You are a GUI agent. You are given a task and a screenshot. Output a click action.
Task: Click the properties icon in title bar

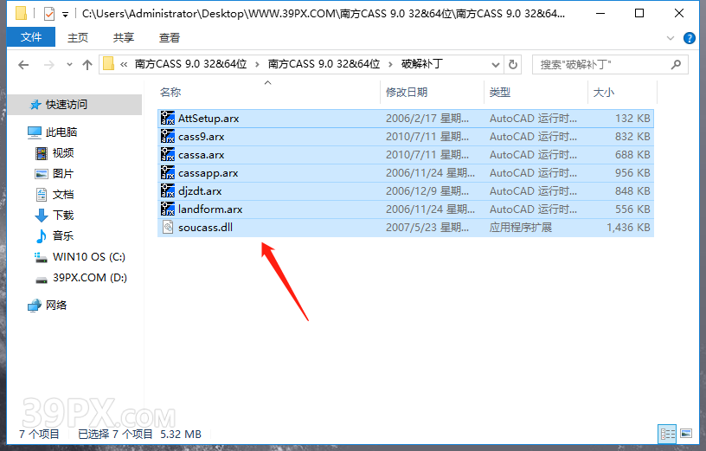[49, 14]
